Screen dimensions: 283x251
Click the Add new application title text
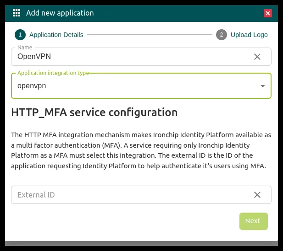[60, 13]
